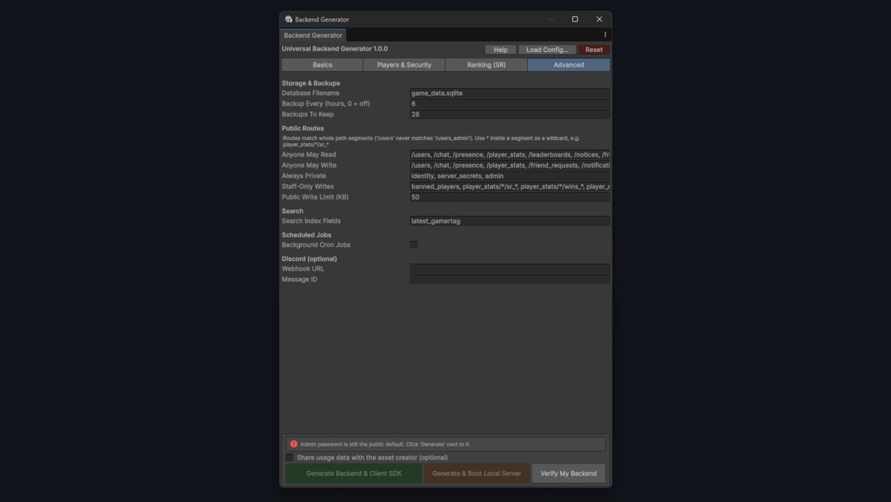Image resolution: width=891 pixels, height=502 pixels.
Task: Click the Backup Every hours field
Action: (x=510, y=104)
